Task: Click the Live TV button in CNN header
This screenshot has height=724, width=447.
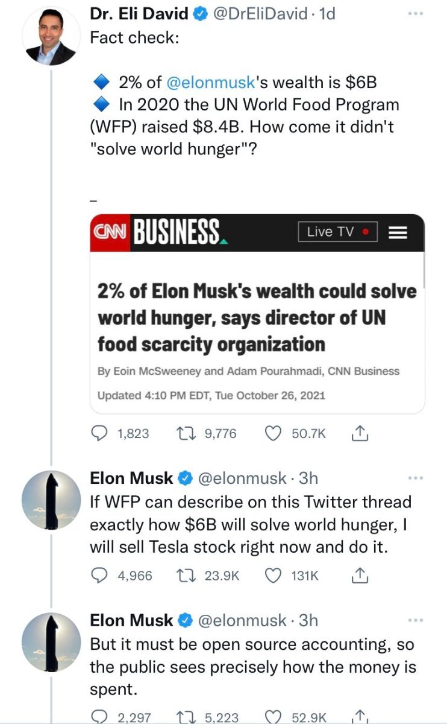Action: click(337, 232)
